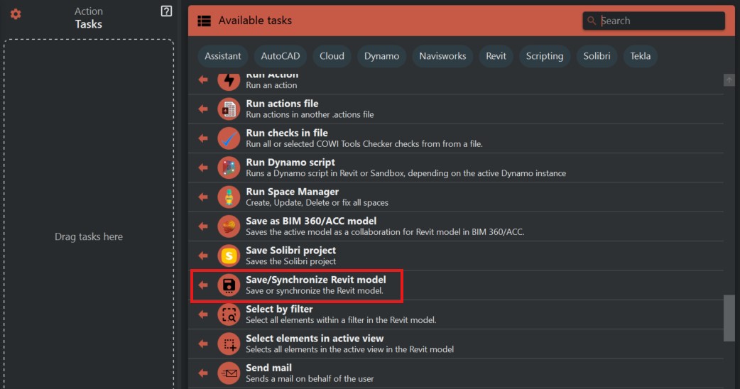Click the Save/Synchronize Revit model floppy icon

229,285
